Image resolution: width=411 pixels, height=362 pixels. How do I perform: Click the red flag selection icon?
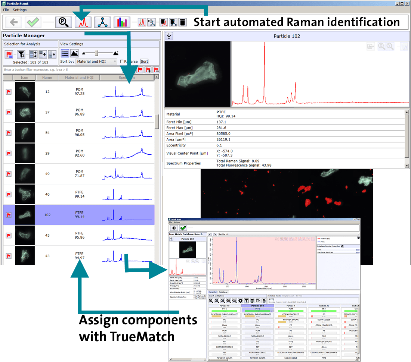point(8,54)
